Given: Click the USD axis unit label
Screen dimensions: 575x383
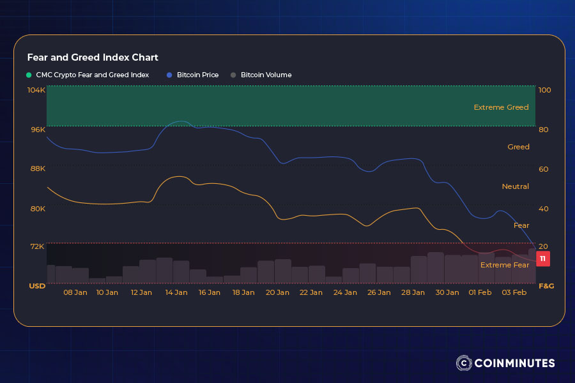Looking at the screenshot, I should (37, 286).
